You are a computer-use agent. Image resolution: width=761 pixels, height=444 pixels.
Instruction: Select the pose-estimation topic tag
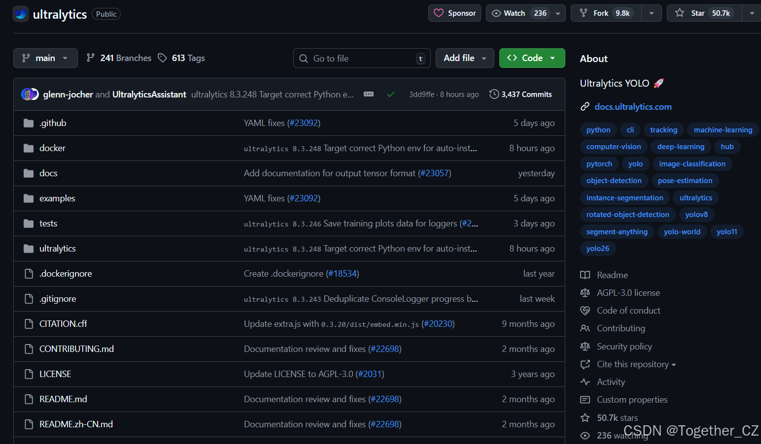[x=685, y=181]
